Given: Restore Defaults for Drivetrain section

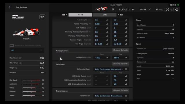Looking at the screenshot, I should point(121,64).
